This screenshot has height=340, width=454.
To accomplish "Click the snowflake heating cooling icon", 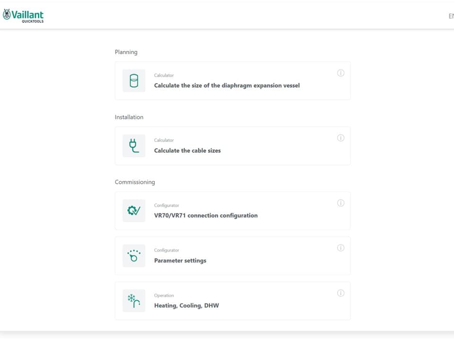I will point(134,301).
